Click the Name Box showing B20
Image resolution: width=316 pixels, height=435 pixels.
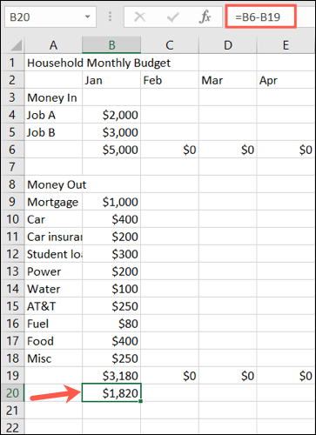coord(50,17)
